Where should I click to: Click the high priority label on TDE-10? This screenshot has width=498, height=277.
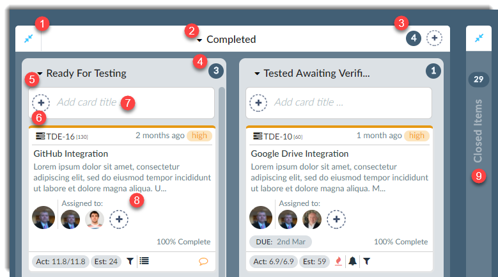point(416,136)
